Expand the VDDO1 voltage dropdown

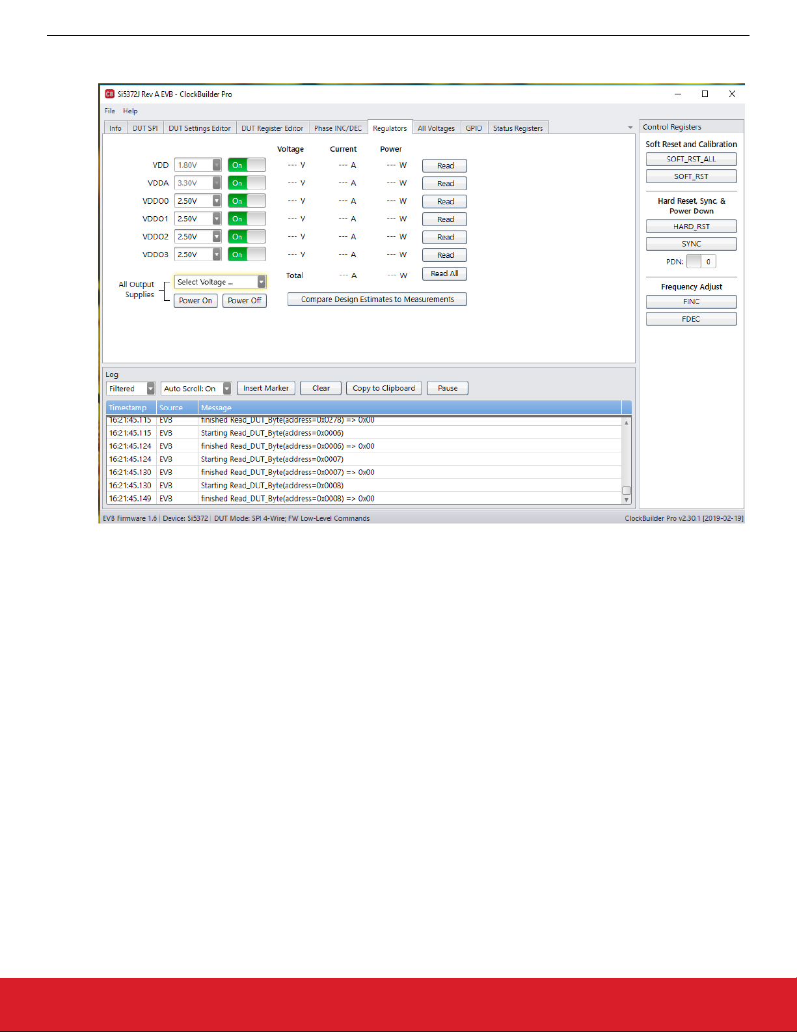pos(198,219)
